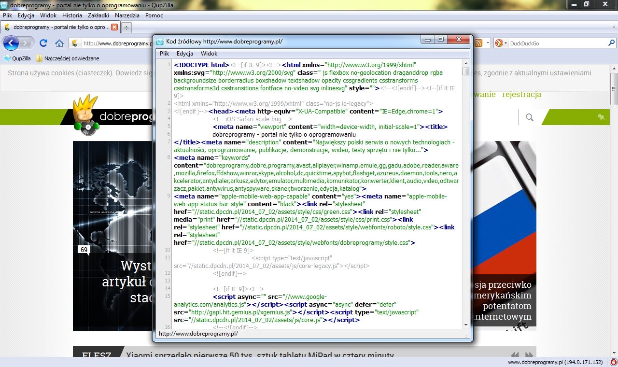The width and height of the screenshot is (618, 367).
Task: Click the core-legacy.js script source line
Action: pyautogui.click(x=271, y=262)
